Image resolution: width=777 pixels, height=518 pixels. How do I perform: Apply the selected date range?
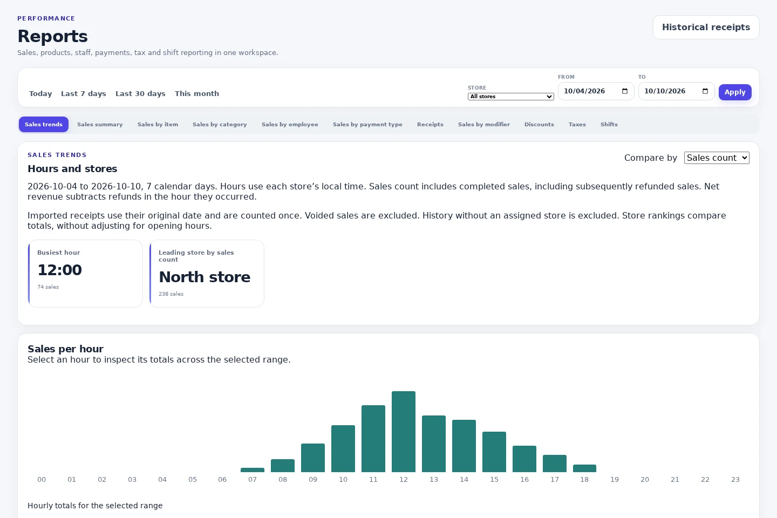pyautogui.click(x=735, y=92)
